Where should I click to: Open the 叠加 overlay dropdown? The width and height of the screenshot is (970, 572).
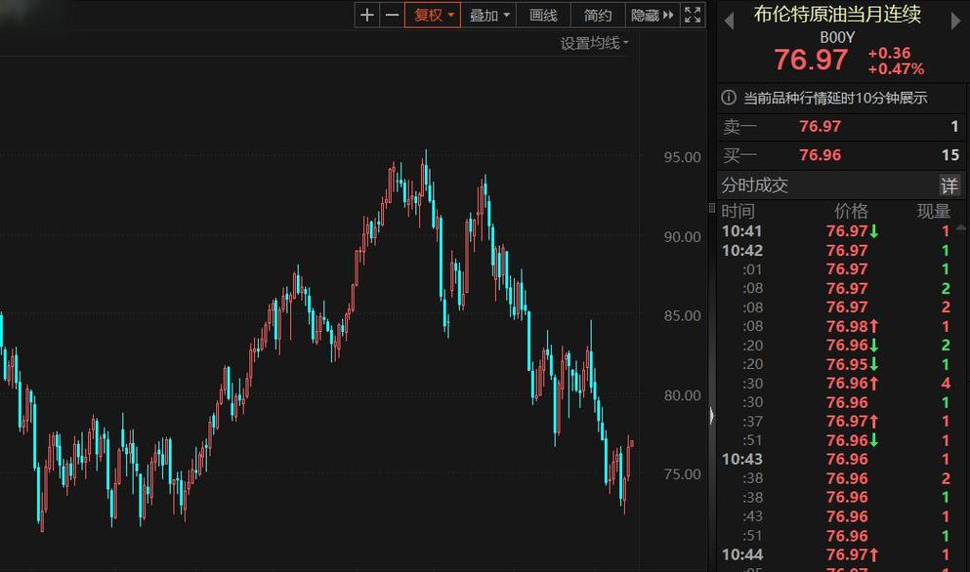[x=489, y=15]
